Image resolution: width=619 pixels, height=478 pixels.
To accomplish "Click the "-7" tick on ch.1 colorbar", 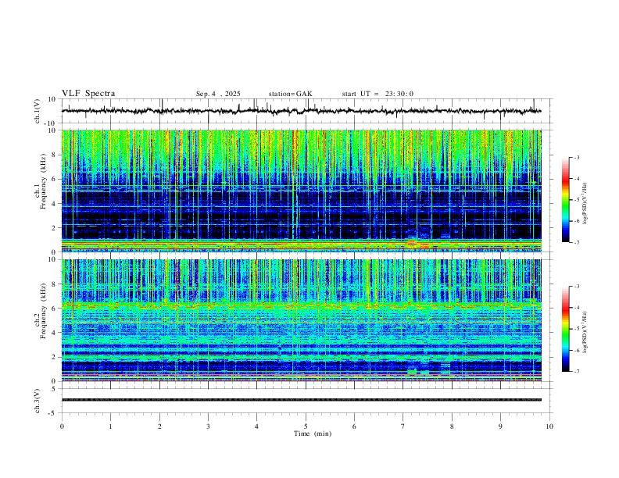I will pyautogui.click(x=576, y=243).
